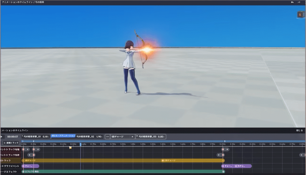Viewport: 306px width, 175px height.
Task: Click the three-dots options button beside 1段チャージ
Action: [x=107, y=136]
